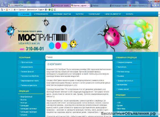Open browser Tools gear icon
This screenshot has width=160, height=117.
(x=158, y=5)
